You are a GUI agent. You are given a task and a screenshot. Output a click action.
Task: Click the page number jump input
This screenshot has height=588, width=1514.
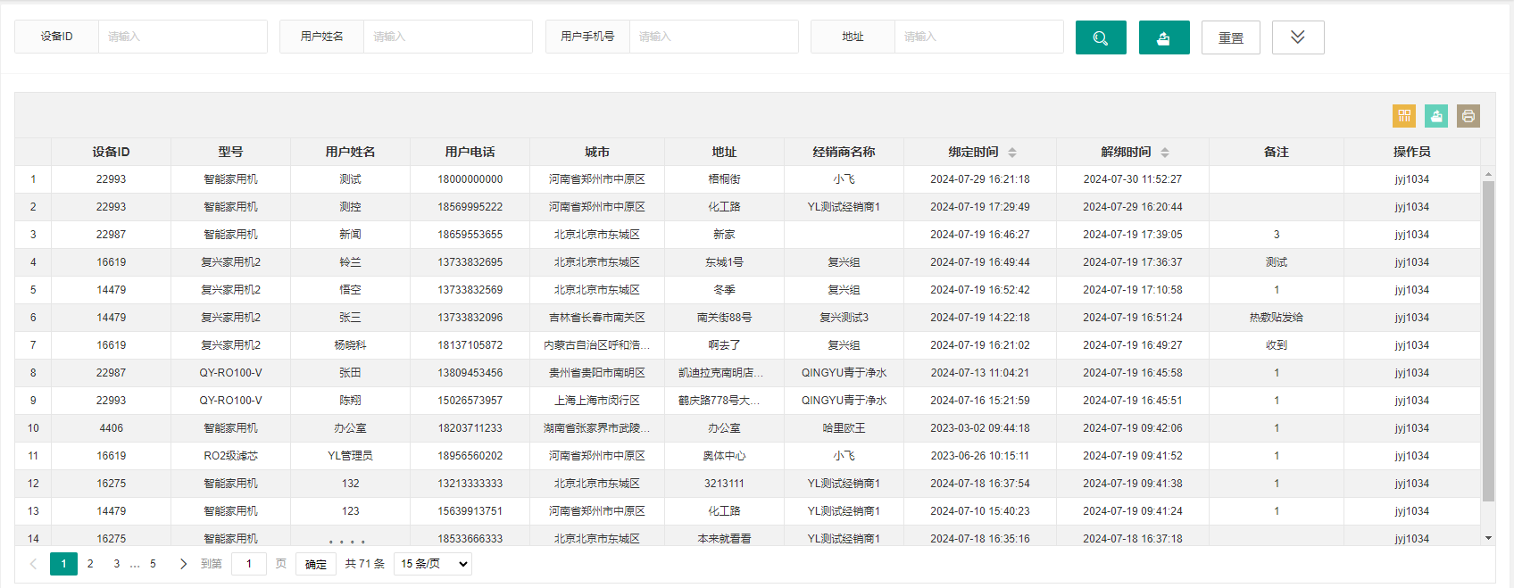coord(249,564)
